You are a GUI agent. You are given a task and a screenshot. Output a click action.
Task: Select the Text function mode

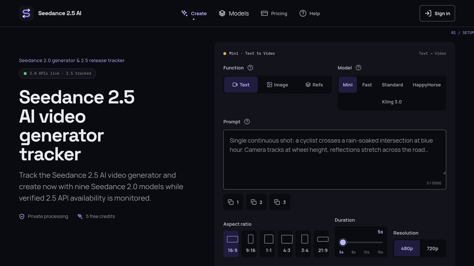(x=240, y=85)
